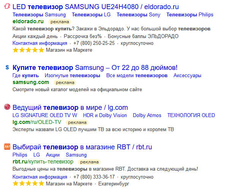The width and height of the screenshot is (226, 190).
Task: Open the ТЕХНОЛОГИЯ OLED sitelink
Action: tap(191, 115)
